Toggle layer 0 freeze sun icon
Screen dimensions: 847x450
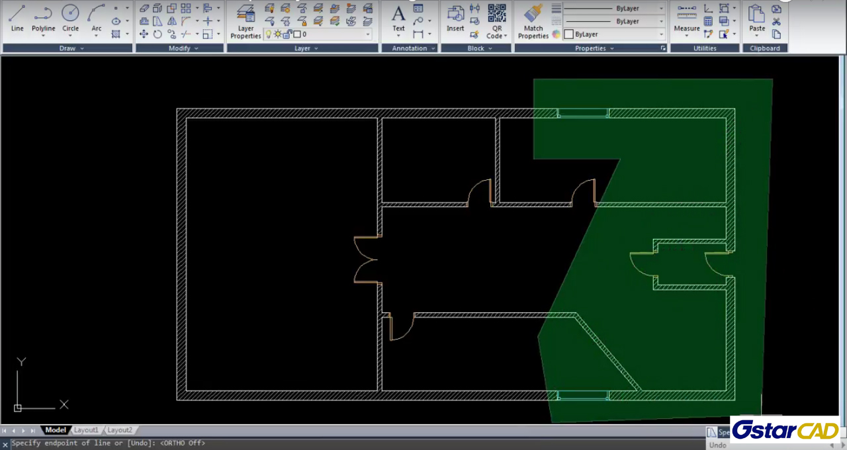pyautogui.click(x=278, y=34)
